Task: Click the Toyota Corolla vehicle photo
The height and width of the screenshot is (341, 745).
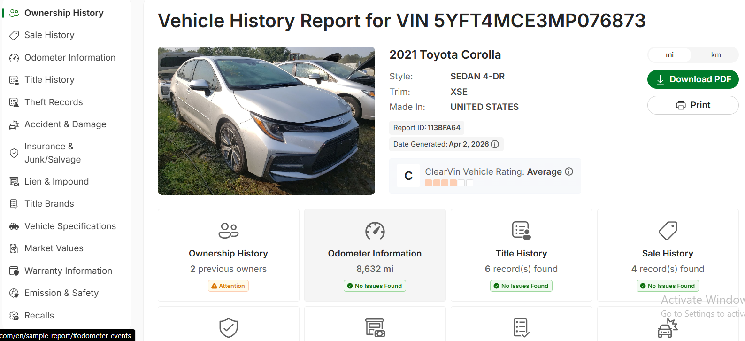Action: click(266, 121)
